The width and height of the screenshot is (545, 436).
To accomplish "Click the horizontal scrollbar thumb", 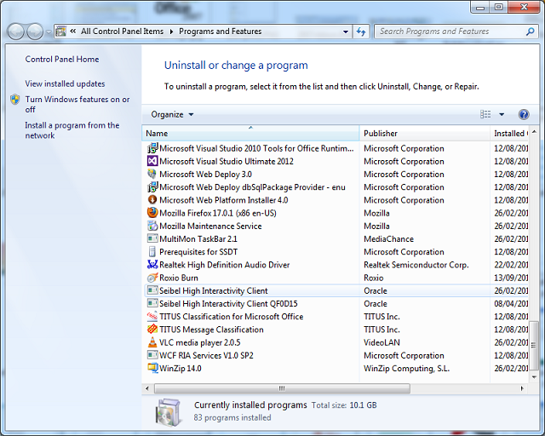I will pyautogui.click(x=282, y=388).
